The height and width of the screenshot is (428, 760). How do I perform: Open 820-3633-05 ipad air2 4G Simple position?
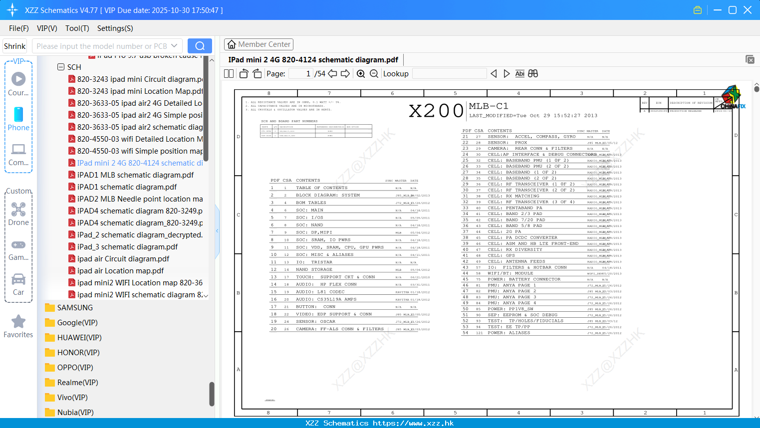[136, 115]
